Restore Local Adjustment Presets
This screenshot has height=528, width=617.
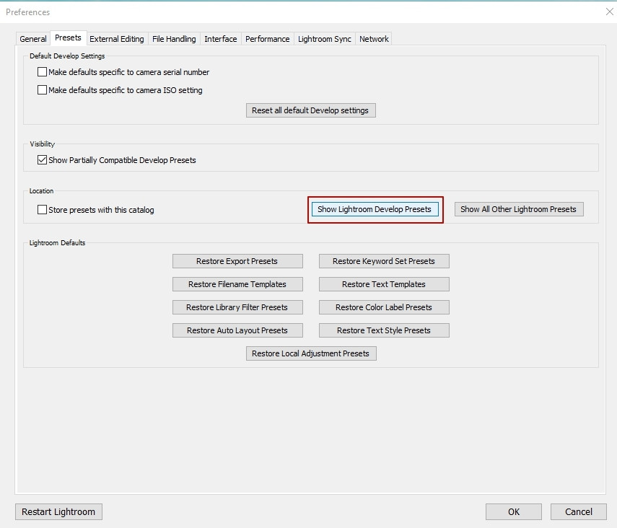click(x=310, y=353)
